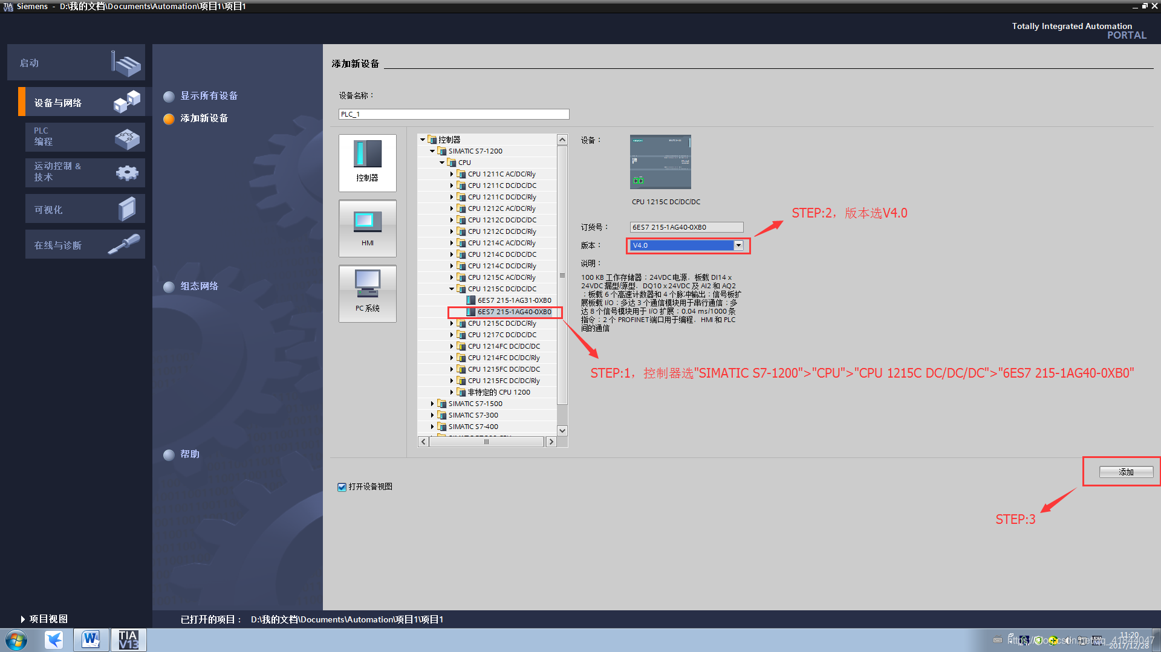Click the 订货号 order number field
Image resolution: width=1161 pixels, height=652 pixels.
click(686, 227)
